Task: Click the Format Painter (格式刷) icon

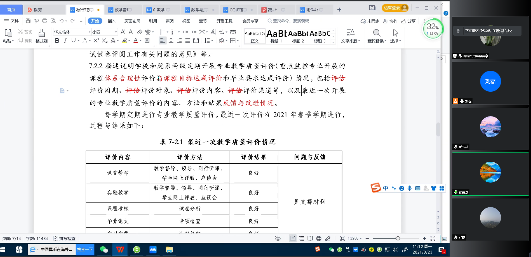Action: point(41,36)
